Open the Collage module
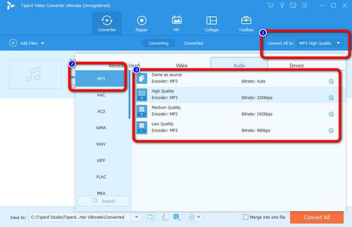Viewport: 352px width, 227px height. (211, 23)
